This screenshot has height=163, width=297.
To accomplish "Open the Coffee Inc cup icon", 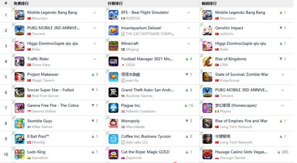I will click(113, 139).
